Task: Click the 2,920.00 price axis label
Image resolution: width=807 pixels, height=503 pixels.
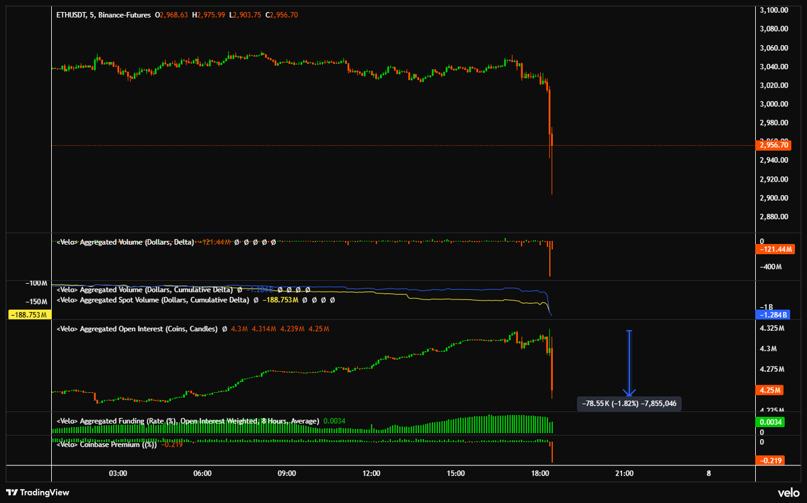Action: pos(773,179)
